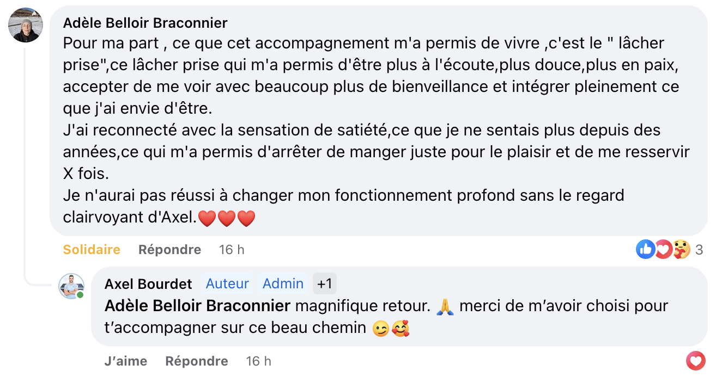Click the Auteur badge
This screenshot has width=722, height=377.
pos(227,284)
